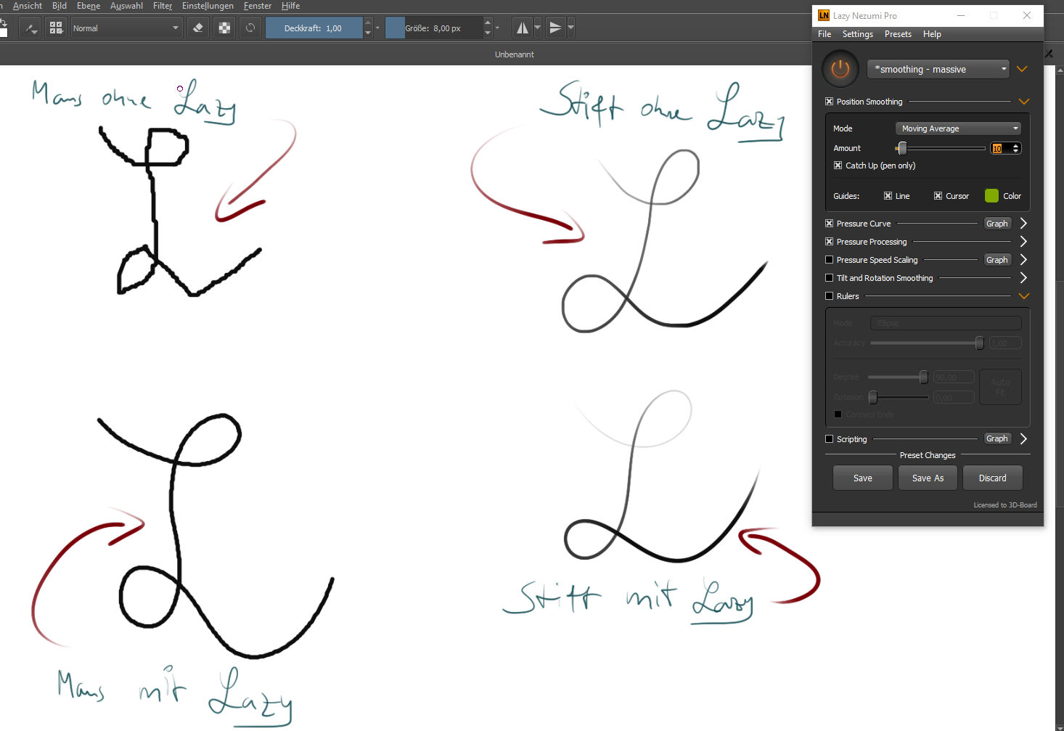Click the Deckkraft opacity slider
This screenshot has height=731, width=1064.
[314, 28]
